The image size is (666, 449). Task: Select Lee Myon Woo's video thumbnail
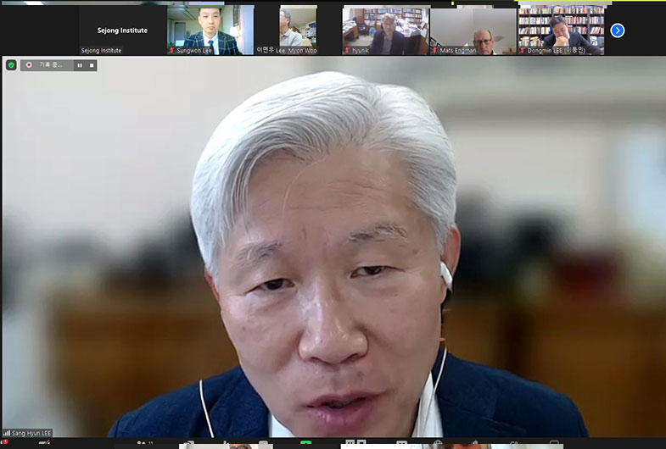298,29
